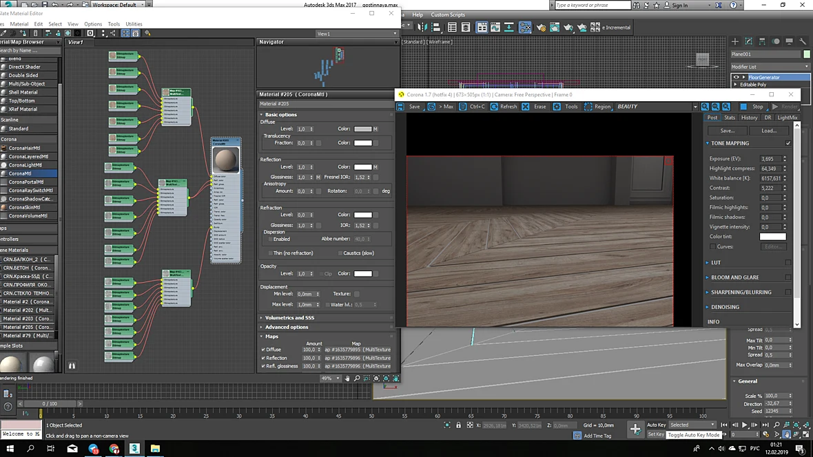
Task: Enable Caustics (slow) checkbox
Action: tap(340, 253)
